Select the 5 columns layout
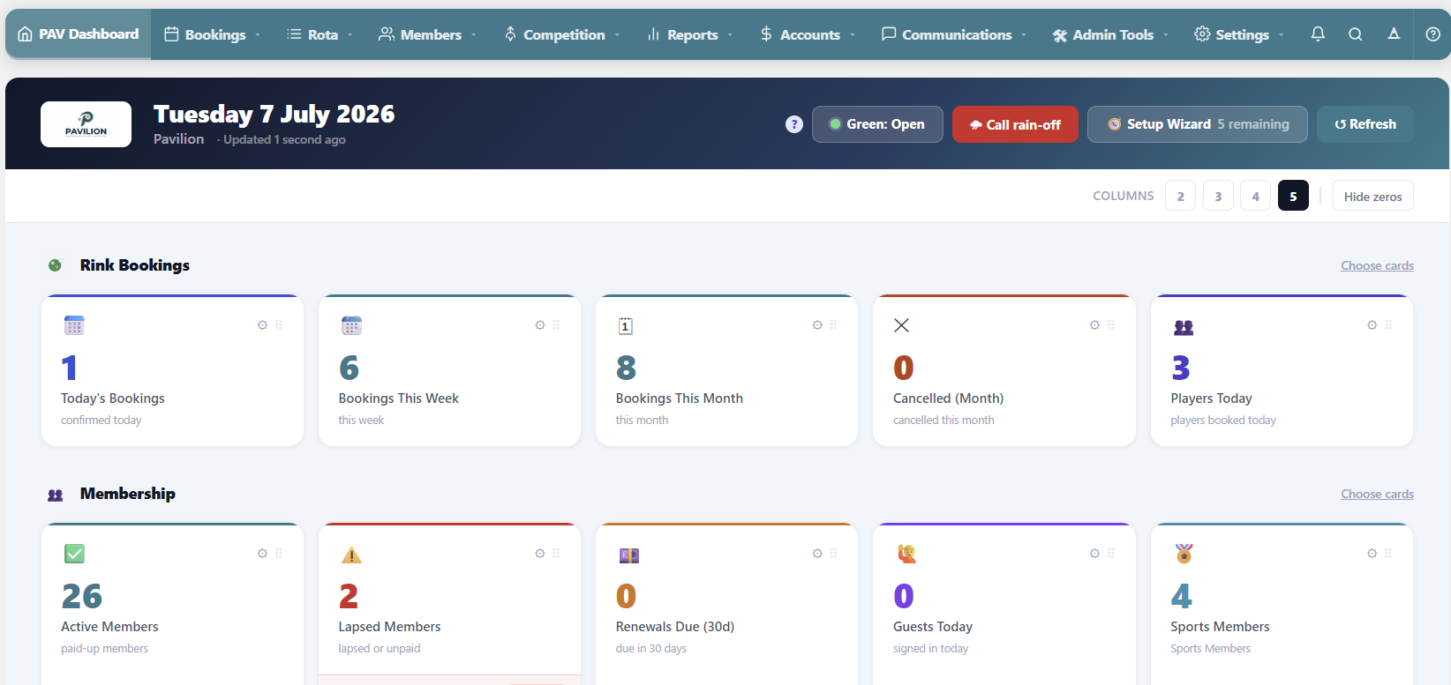Image resolution: width=1451 pixels, height=685 pixels. pos(1293,196)
